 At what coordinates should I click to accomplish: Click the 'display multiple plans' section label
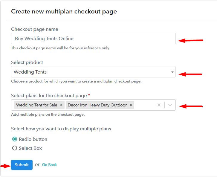click(61, 129)
